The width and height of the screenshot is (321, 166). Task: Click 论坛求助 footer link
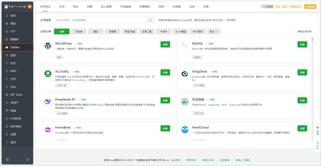click(x=175, y=160)
